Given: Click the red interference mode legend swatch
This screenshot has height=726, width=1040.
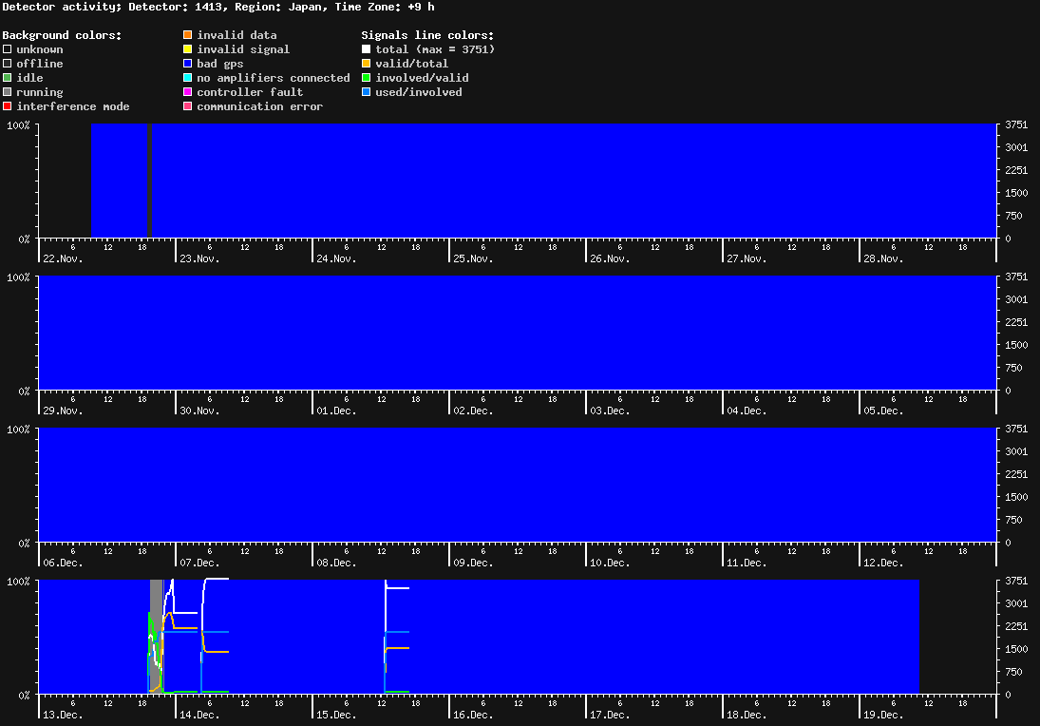Looking at the screenshot, I should click(x=8, y=106).
